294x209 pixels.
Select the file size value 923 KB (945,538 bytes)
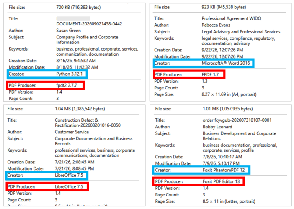pos(224,7)
